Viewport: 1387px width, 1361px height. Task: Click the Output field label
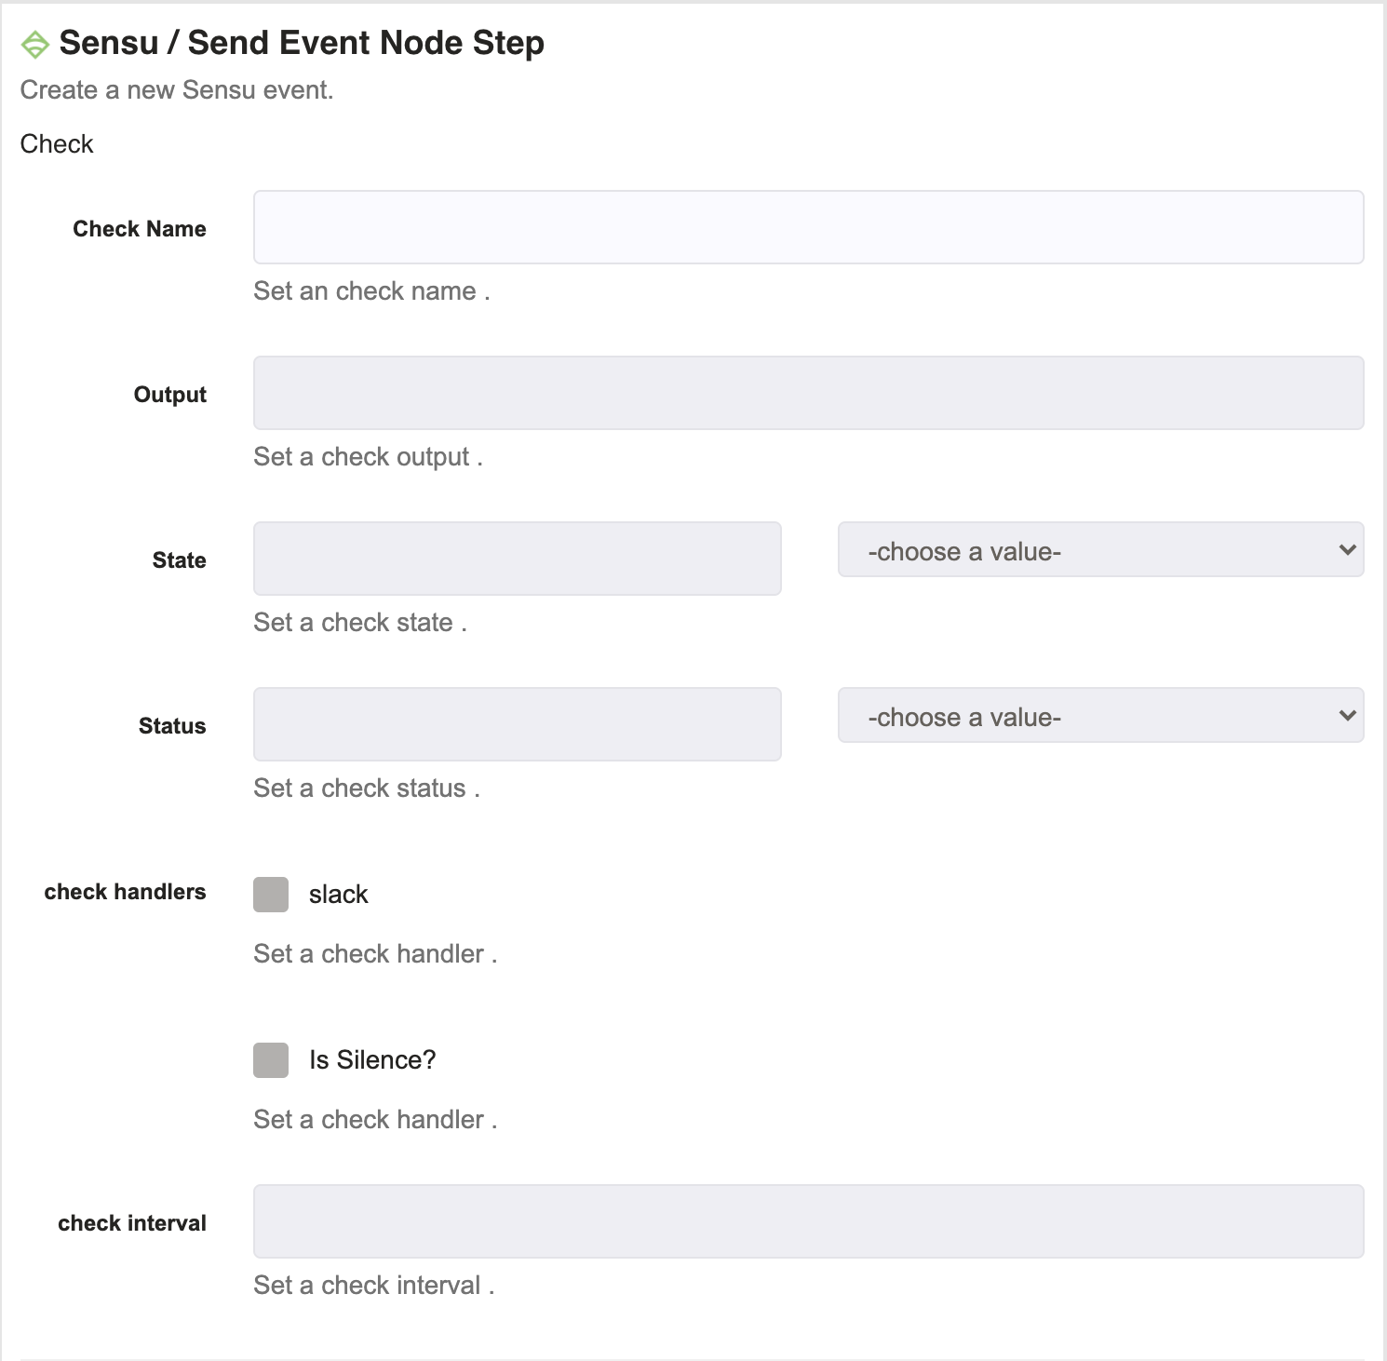coord(170,395)
